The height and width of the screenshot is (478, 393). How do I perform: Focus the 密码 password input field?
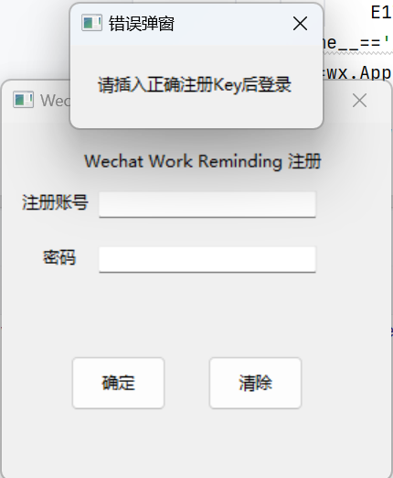pyautogui.click(x=207, y=259)
